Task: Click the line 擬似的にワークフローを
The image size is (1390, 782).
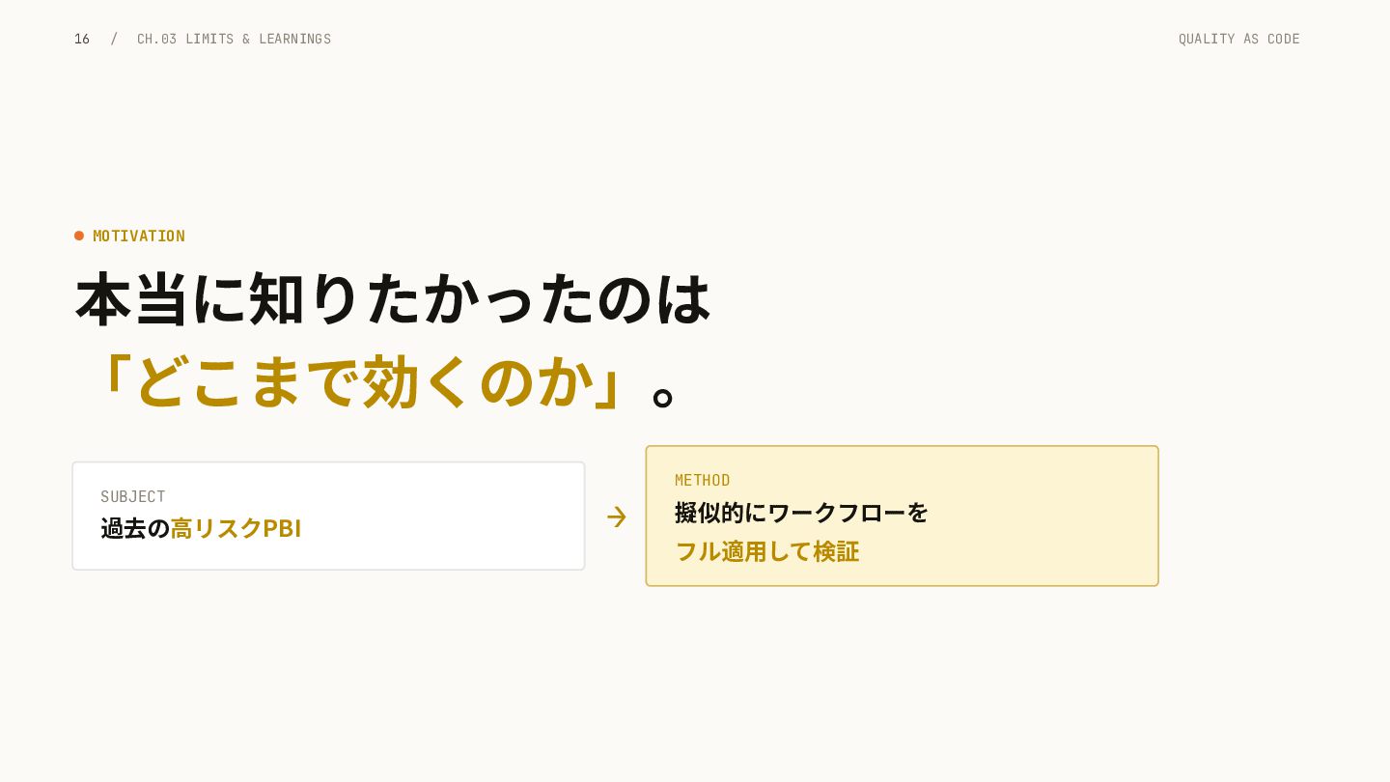Action: click(x=801, y=513)
